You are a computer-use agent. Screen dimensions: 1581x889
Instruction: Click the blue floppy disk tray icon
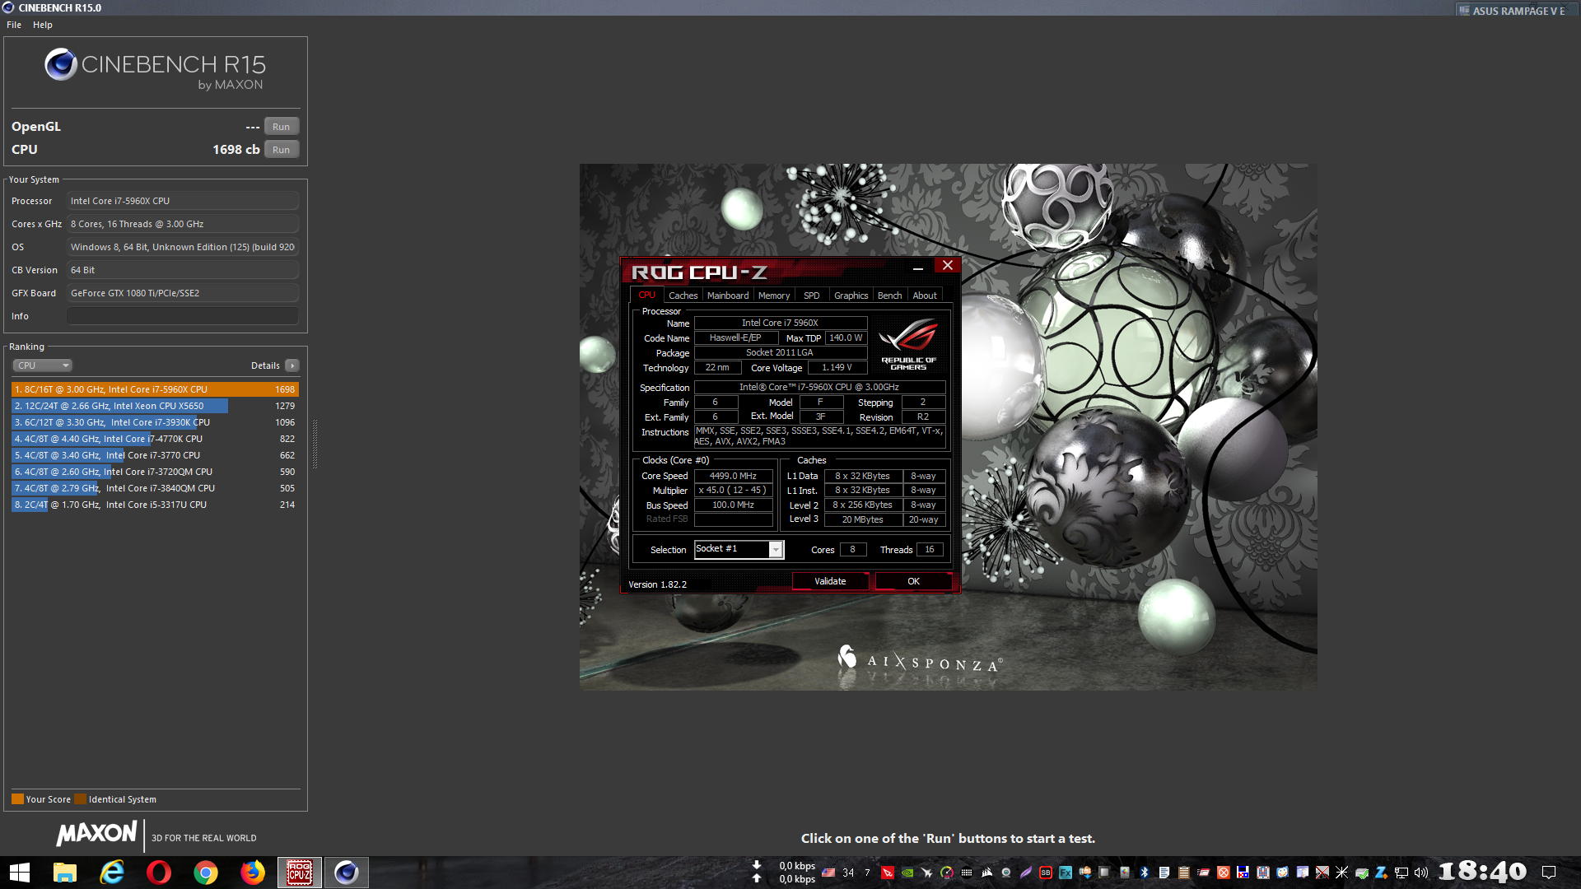1243,873
